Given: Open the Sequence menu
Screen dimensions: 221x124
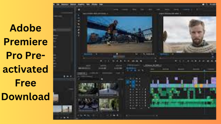Looking at the screenshot, I should click(65, 4).
